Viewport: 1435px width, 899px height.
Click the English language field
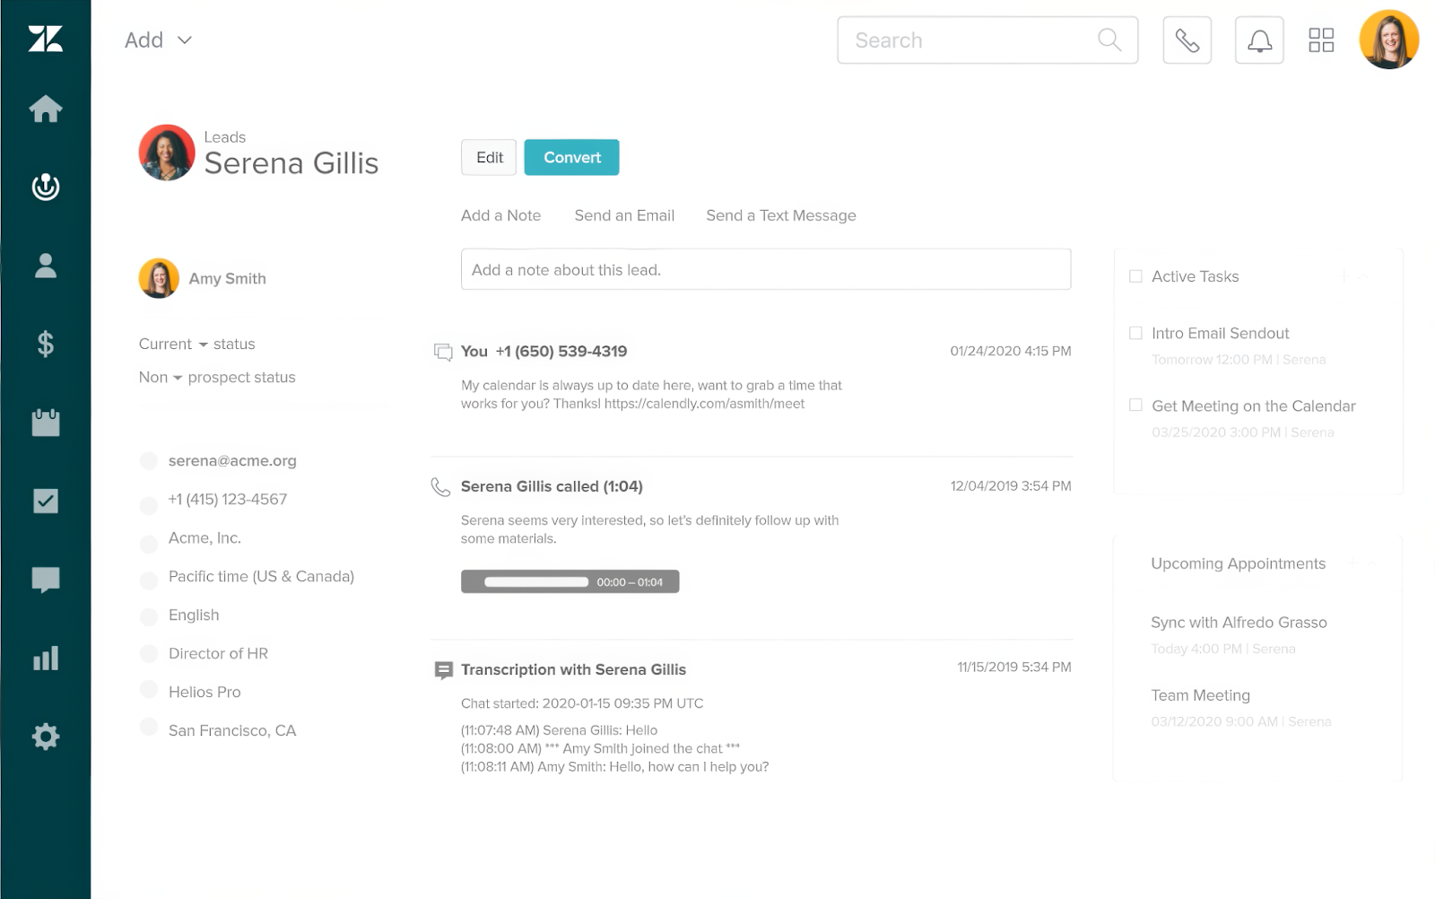point(194,615)
